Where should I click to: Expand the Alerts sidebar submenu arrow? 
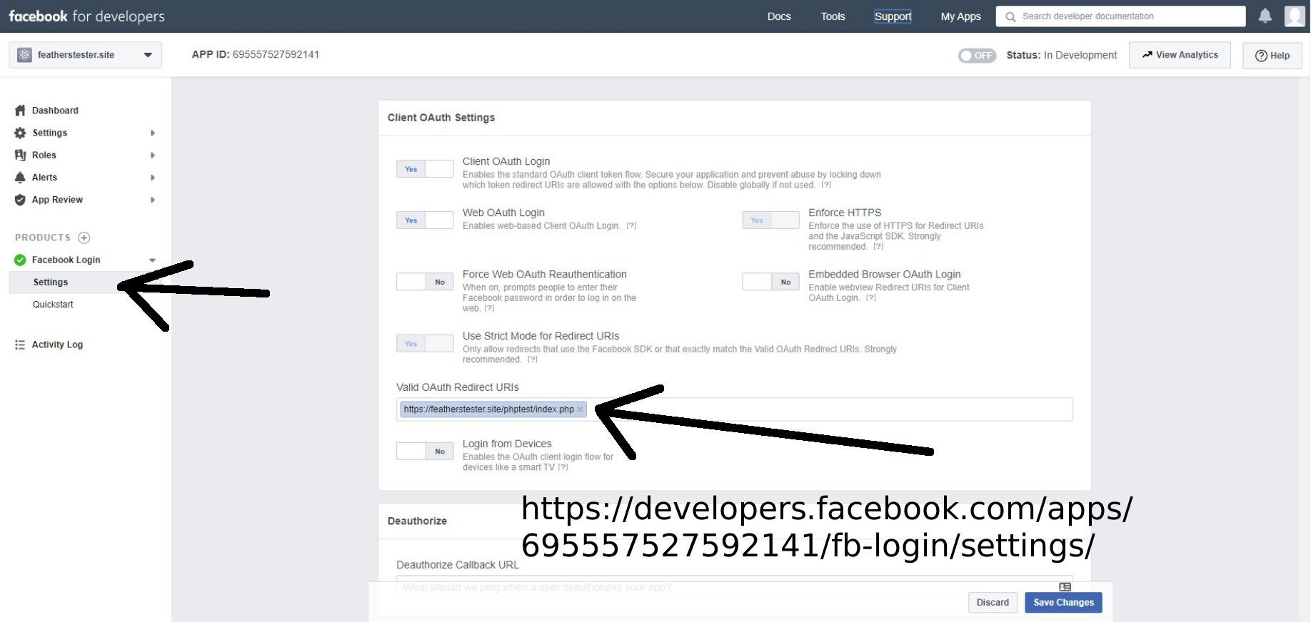[152, 177]
